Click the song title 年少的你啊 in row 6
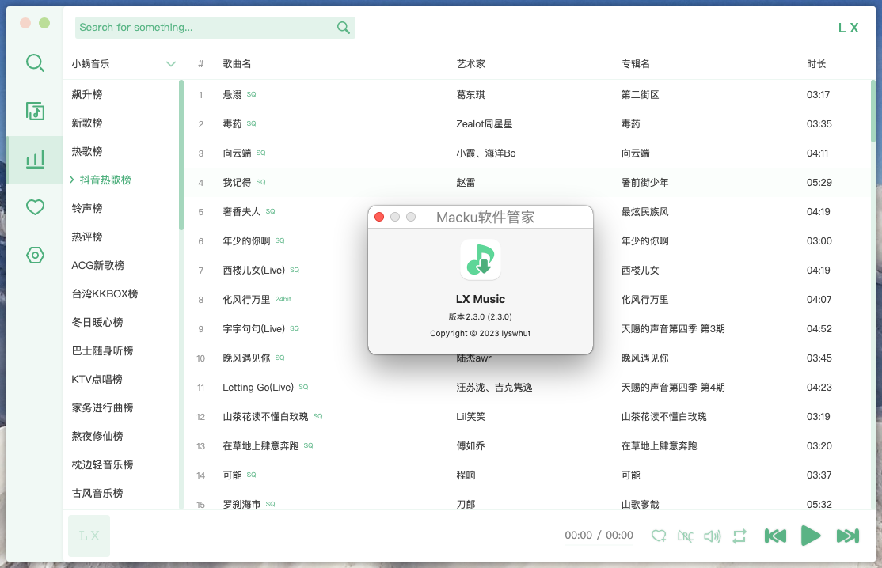This screenshot has height=568, width=882. (x=246, y=241)
